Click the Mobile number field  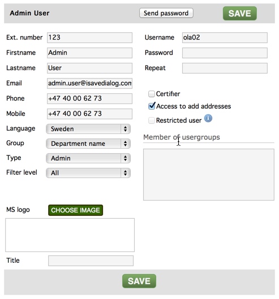[x=89, y=114]
